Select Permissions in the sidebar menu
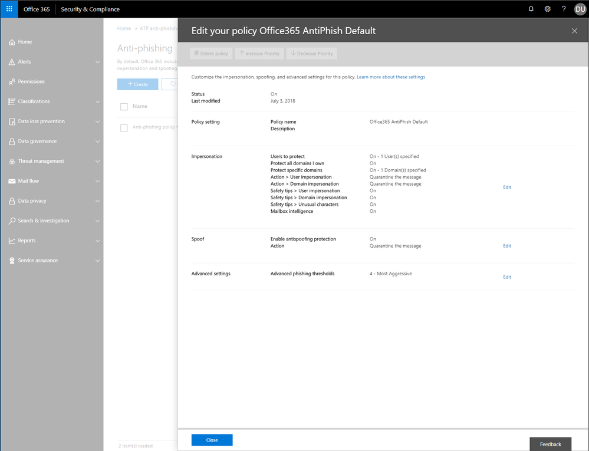Viewport: 589px width, 451px height. [x=31, y=81]
